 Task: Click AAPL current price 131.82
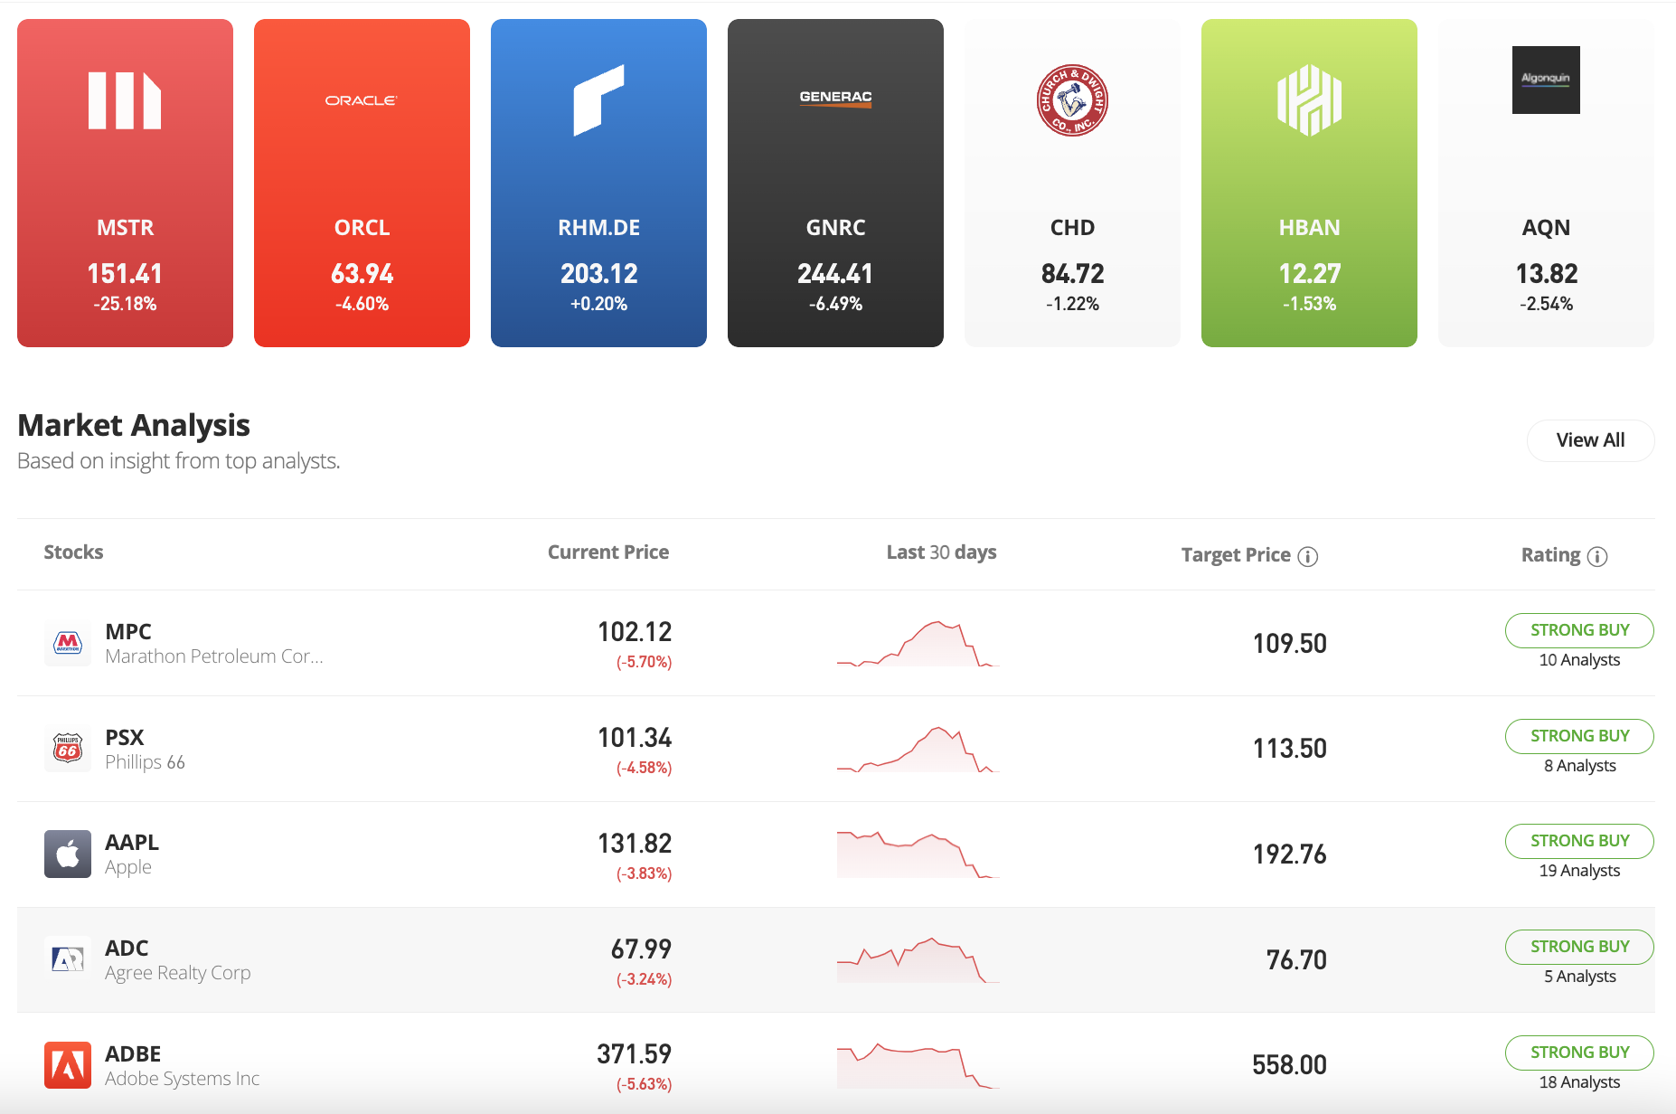pyautogui.click(x=635, y=844)
